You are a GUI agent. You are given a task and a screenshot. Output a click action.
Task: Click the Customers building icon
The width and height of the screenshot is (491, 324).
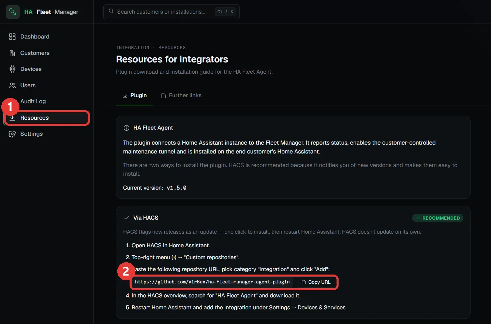pyautogui.click(x=12, y=53)
